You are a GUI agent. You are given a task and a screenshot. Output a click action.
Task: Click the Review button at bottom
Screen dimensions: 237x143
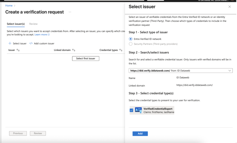click(38, 133)
